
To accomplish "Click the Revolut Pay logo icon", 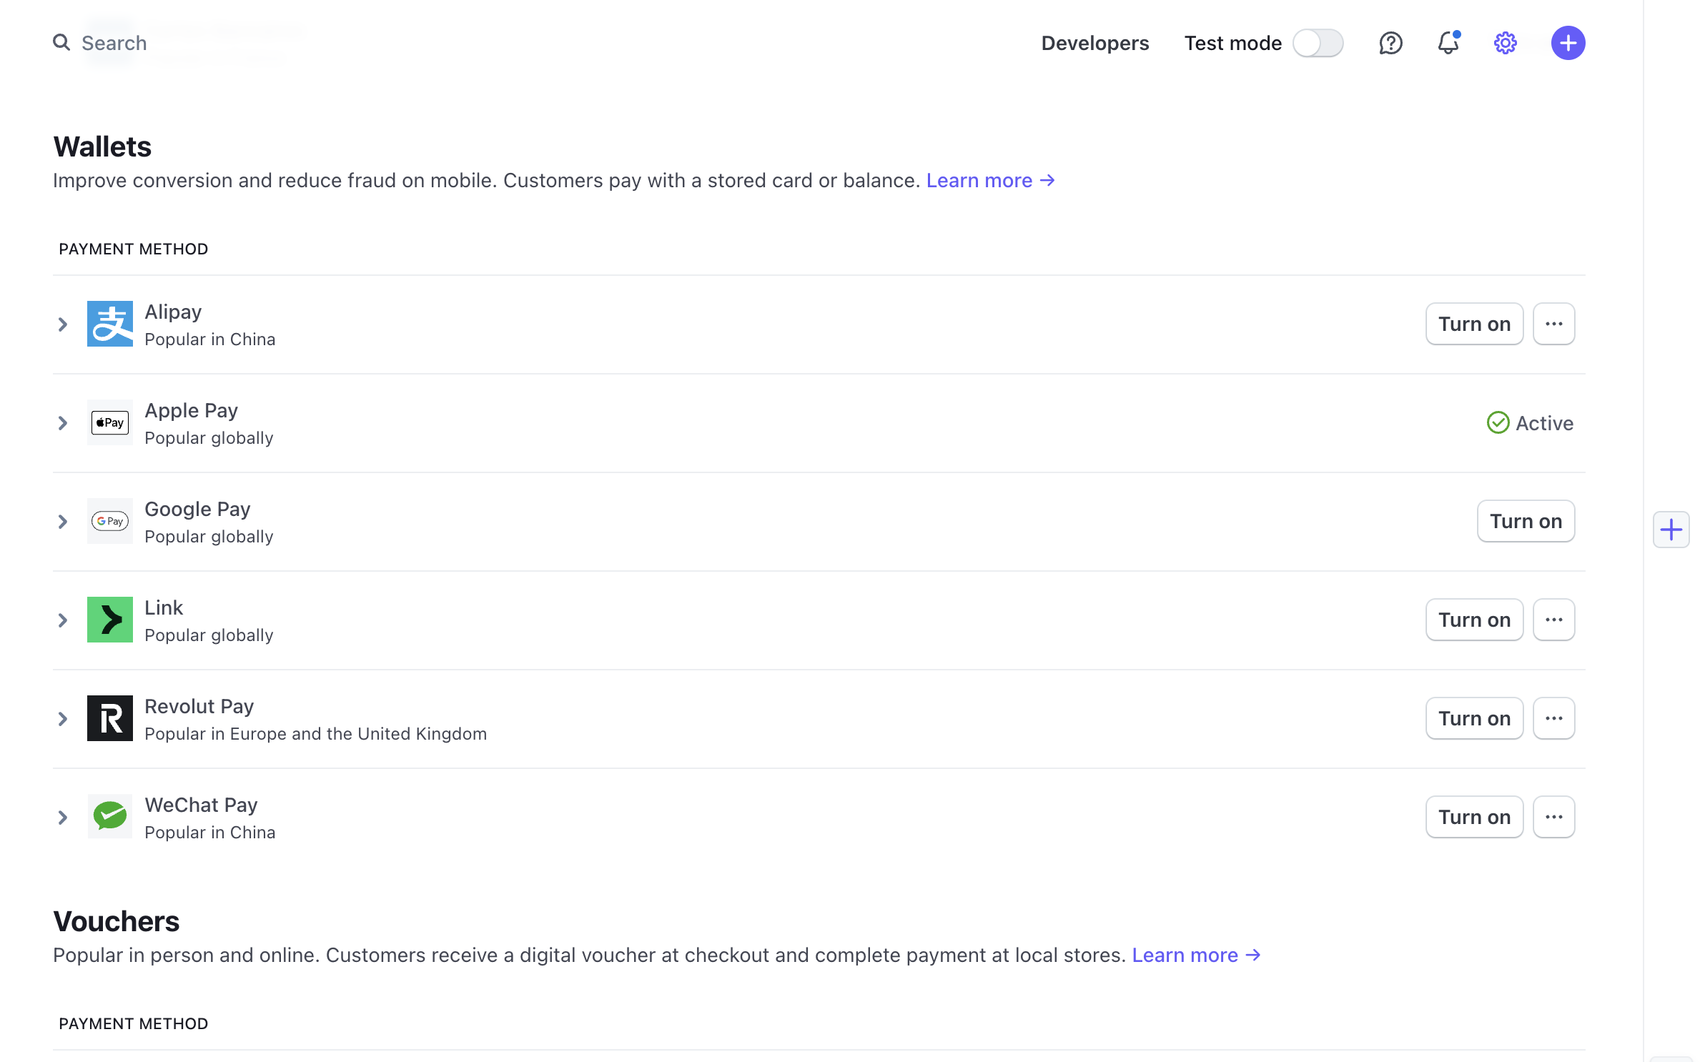I will 109,718.
